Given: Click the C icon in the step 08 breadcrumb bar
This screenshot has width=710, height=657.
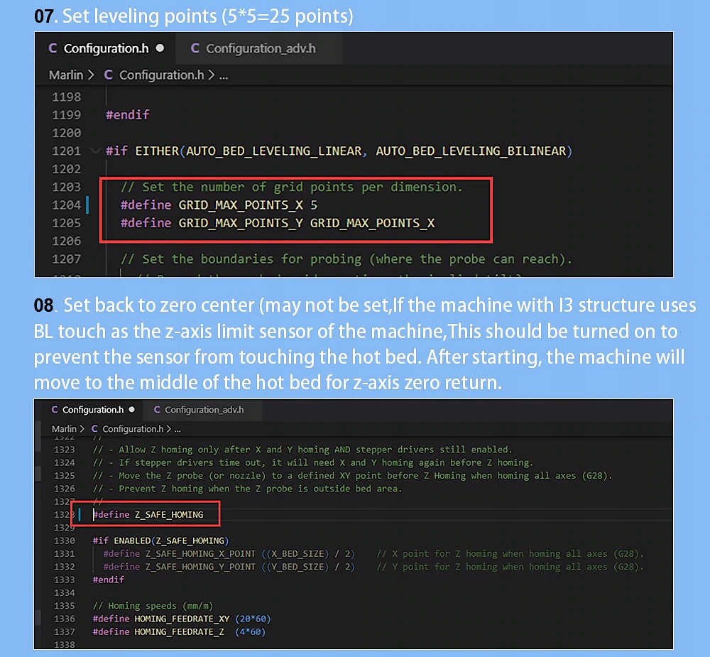Looking at the screenshot, I should coord(95,429).
